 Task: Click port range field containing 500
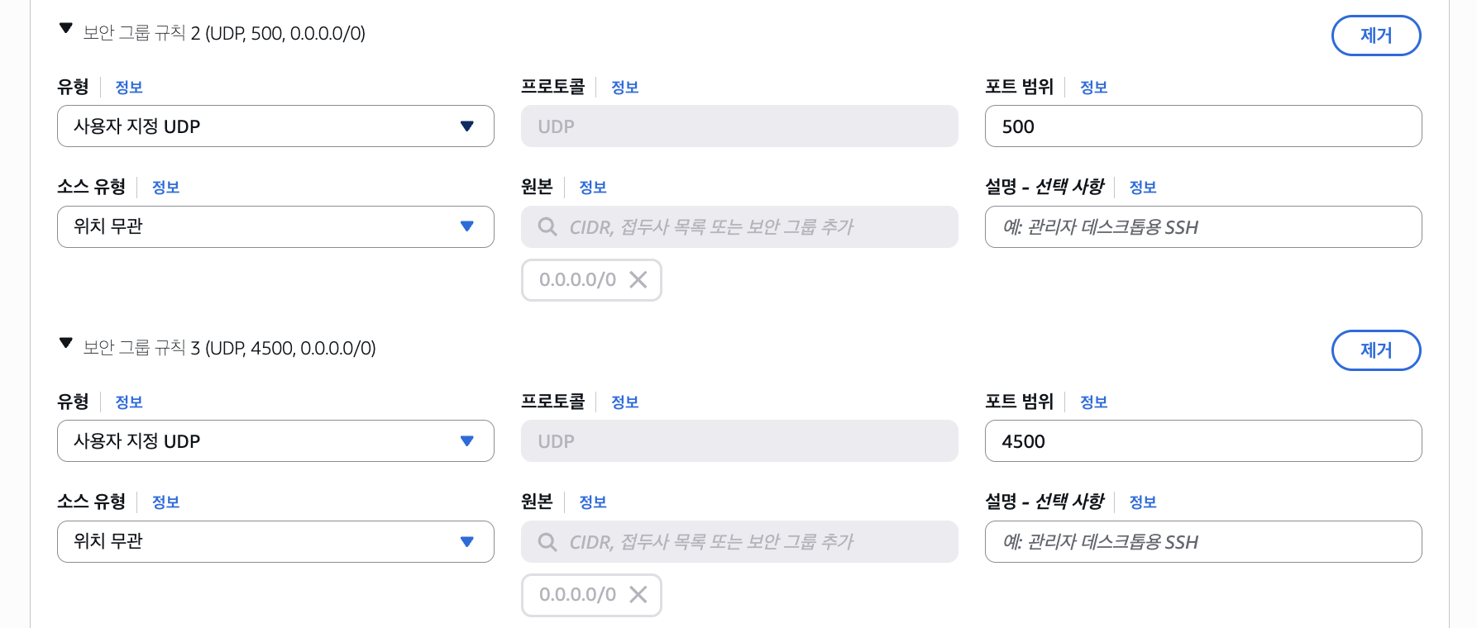(1202, 126)
